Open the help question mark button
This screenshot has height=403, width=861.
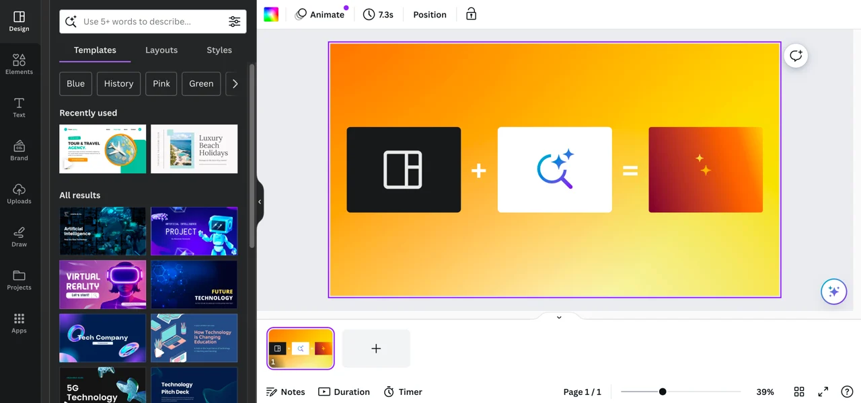847,392
